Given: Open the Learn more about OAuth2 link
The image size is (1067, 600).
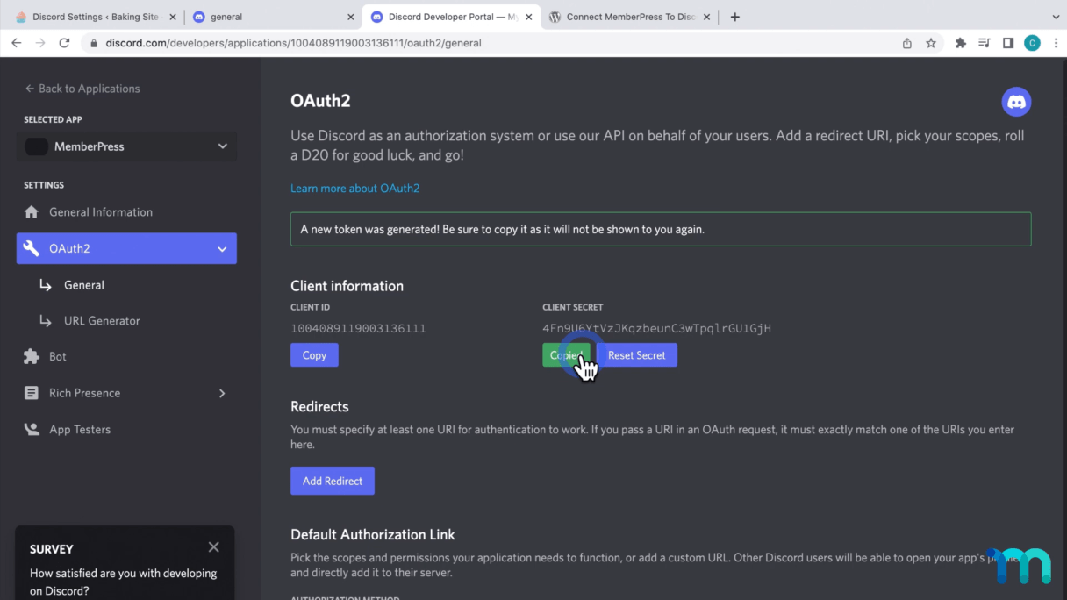Looking at the screenshot, I should 354,188.
